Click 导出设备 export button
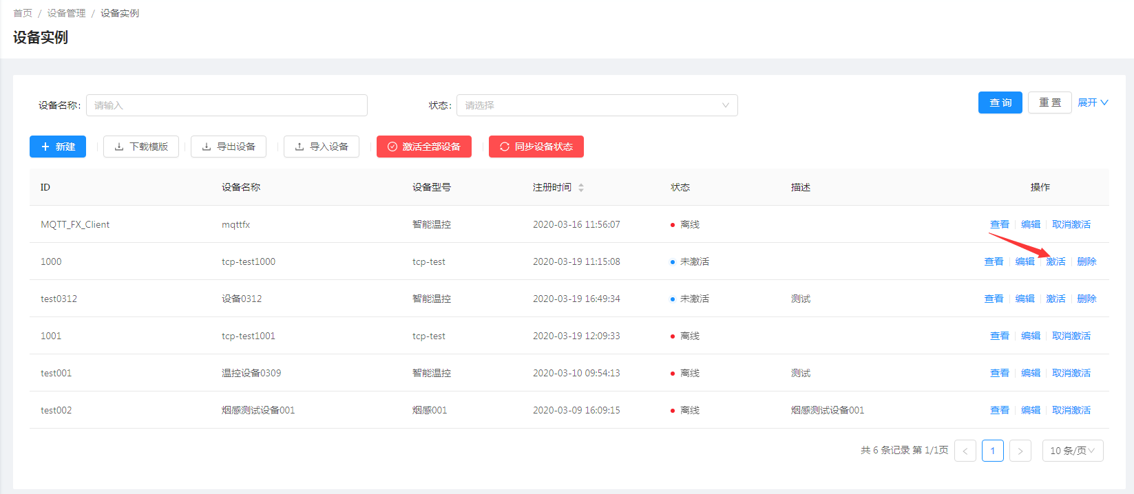This screenshot has width=1134, height=494. tap(229, 147)
